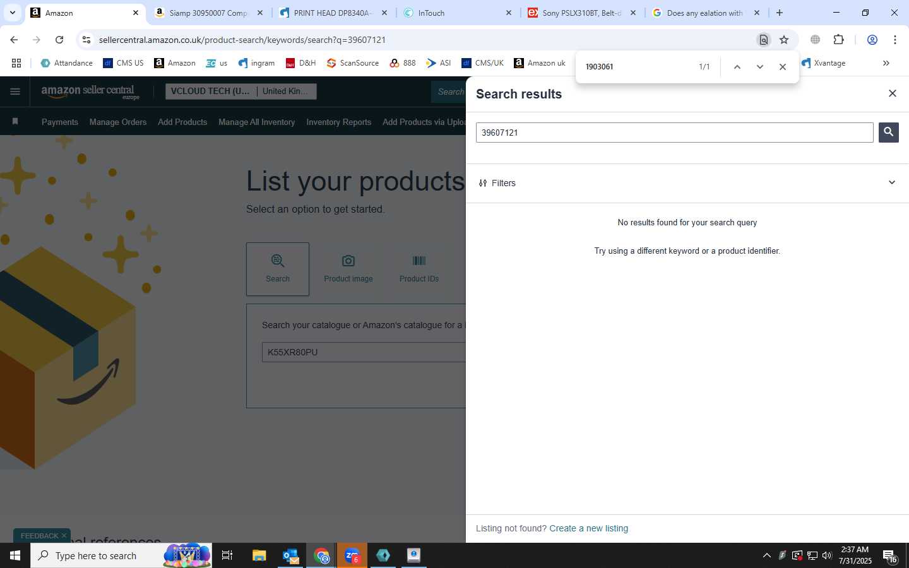This screenshot has height=568, width=909.
Task: Open the volume control in system tray
Action: tap(827, 555)
